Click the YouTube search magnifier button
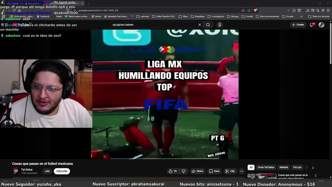This screenshot has height=187, width=332. click(208, 25)
